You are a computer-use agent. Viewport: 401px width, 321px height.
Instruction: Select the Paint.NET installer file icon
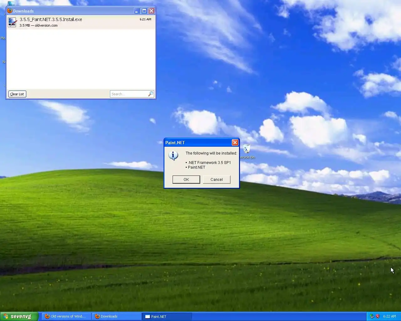12,22
